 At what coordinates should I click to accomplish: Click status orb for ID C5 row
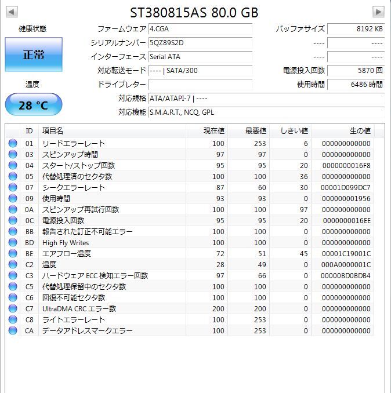click(13, 286)
